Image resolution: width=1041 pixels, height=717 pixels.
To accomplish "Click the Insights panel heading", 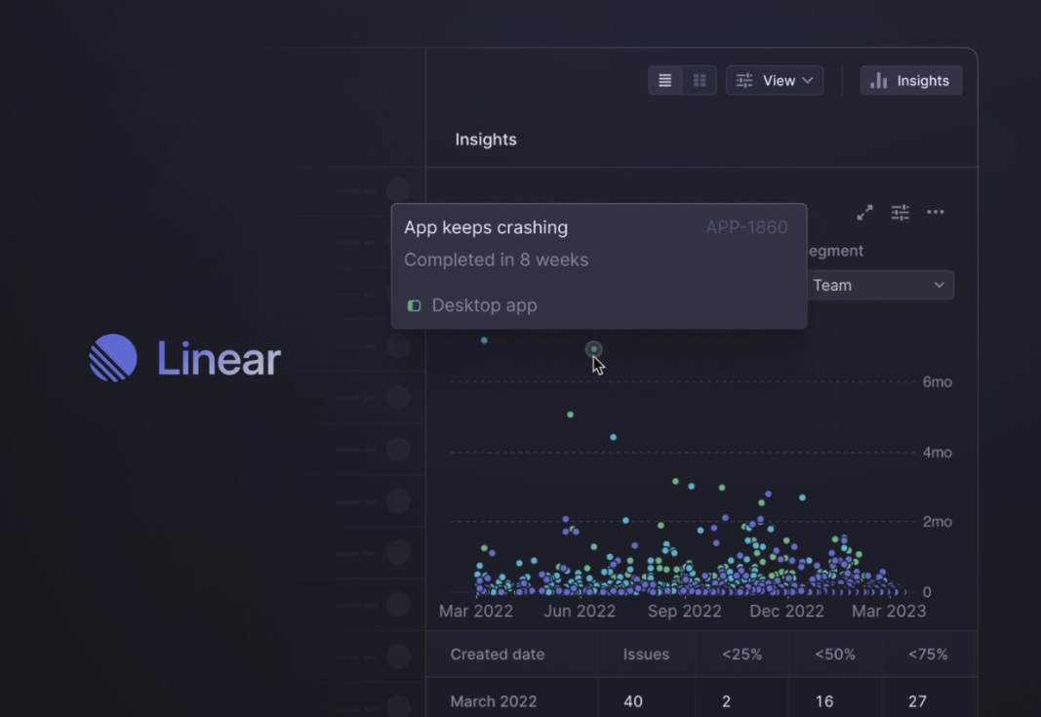I will tap(485, 139).
